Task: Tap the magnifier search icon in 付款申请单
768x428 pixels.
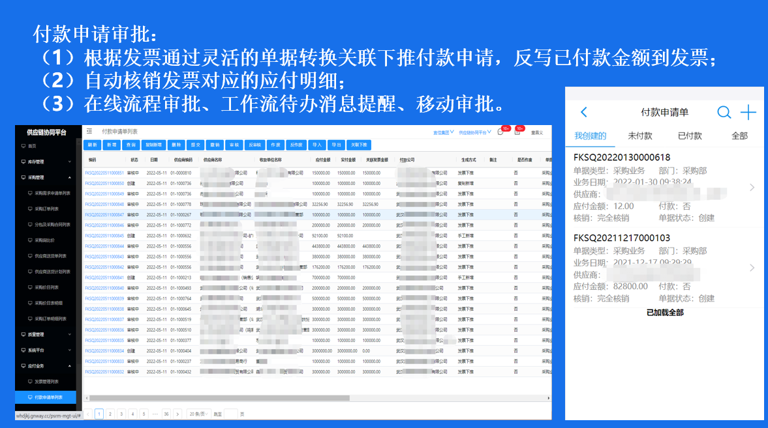Action: pyautogui.click(x=724, y=113)
